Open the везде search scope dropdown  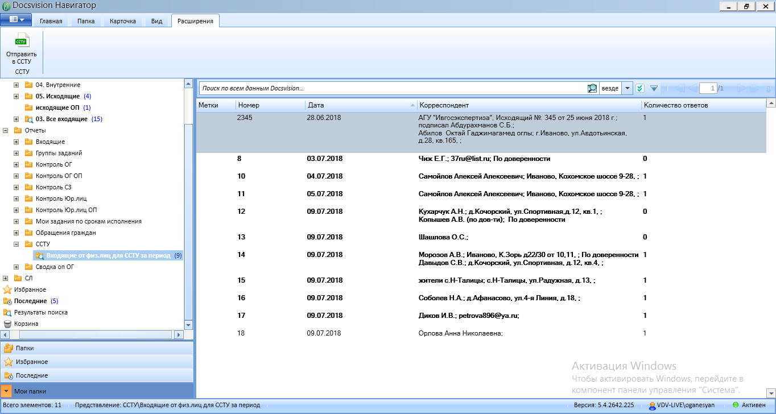pos(627,88)
